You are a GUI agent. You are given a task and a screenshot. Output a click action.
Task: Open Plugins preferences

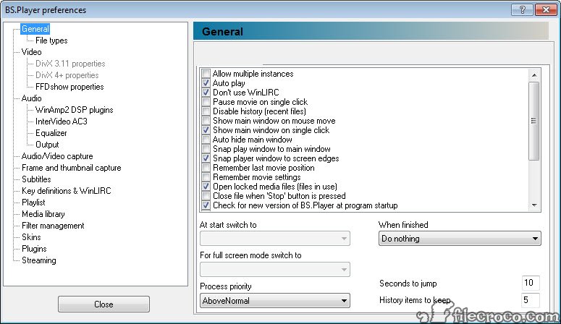click(34, 249)
